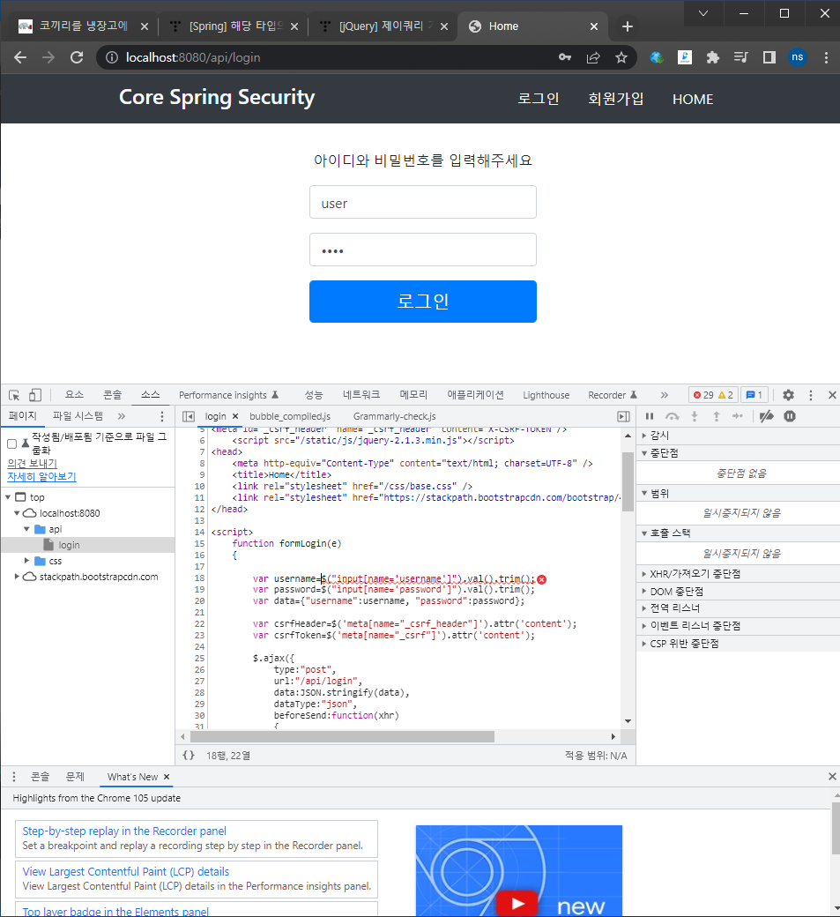This screenshot has height=917, width=840.
Task: Click the pretty print braces icon
Action: pyautogui.click(x=189, y=755)
